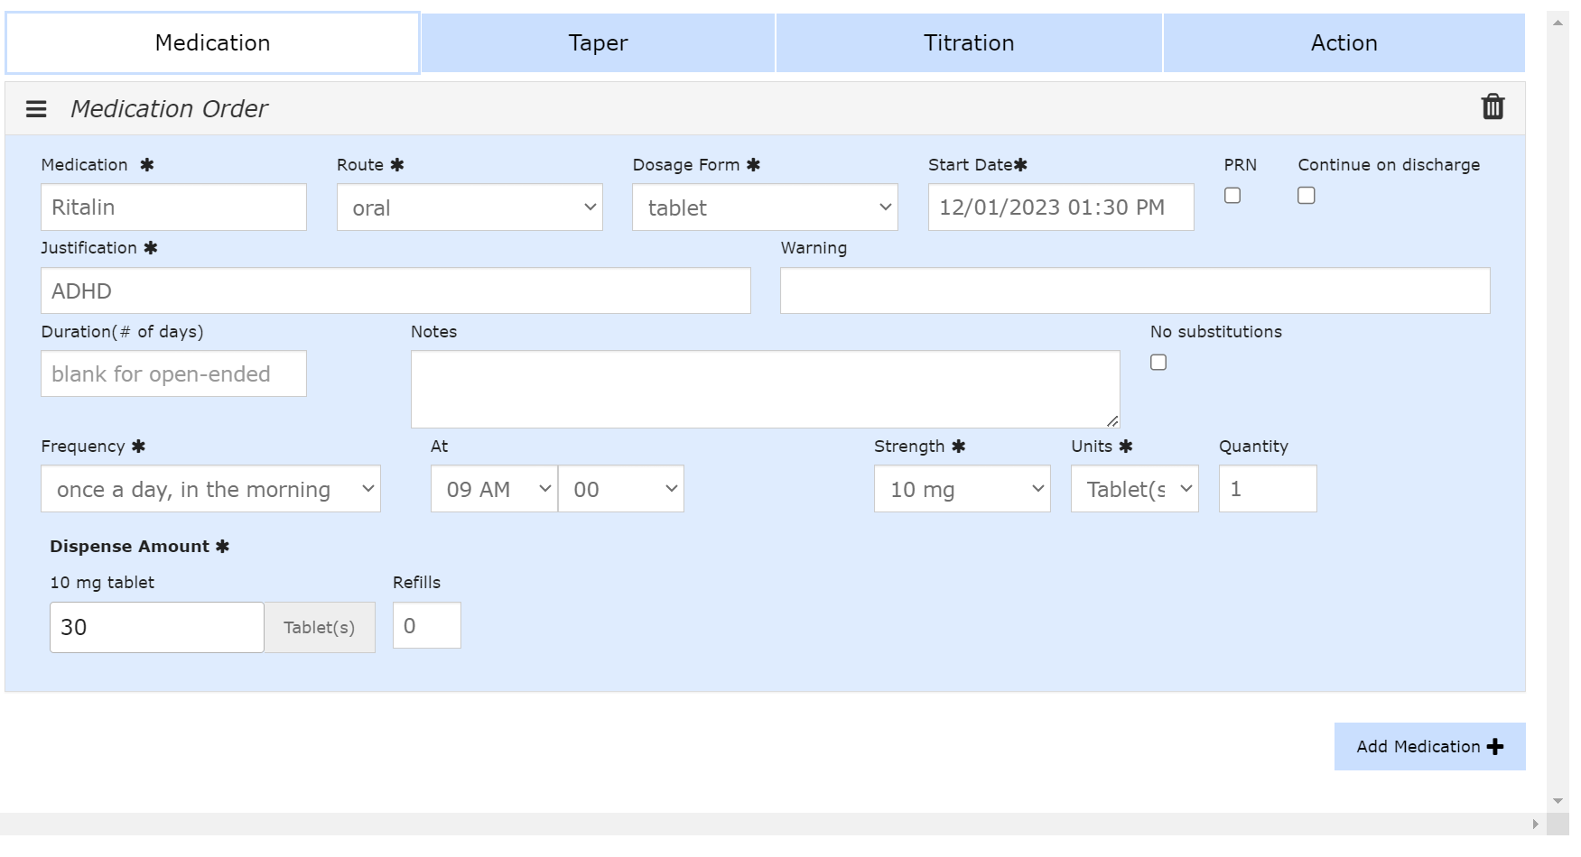Click the Refills input field
The image size is (1581, 857).
tap(427, 625)
